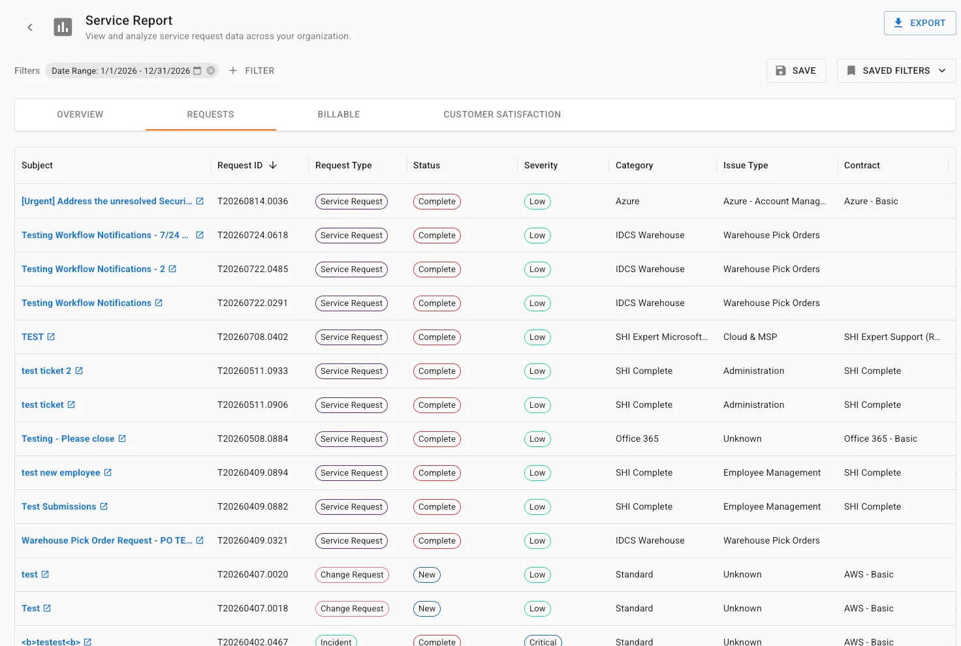The width and height of the screenshot is (961, 646).
Task: Switch to the OVERVIEW tab
Action: [x=80, y=114]
